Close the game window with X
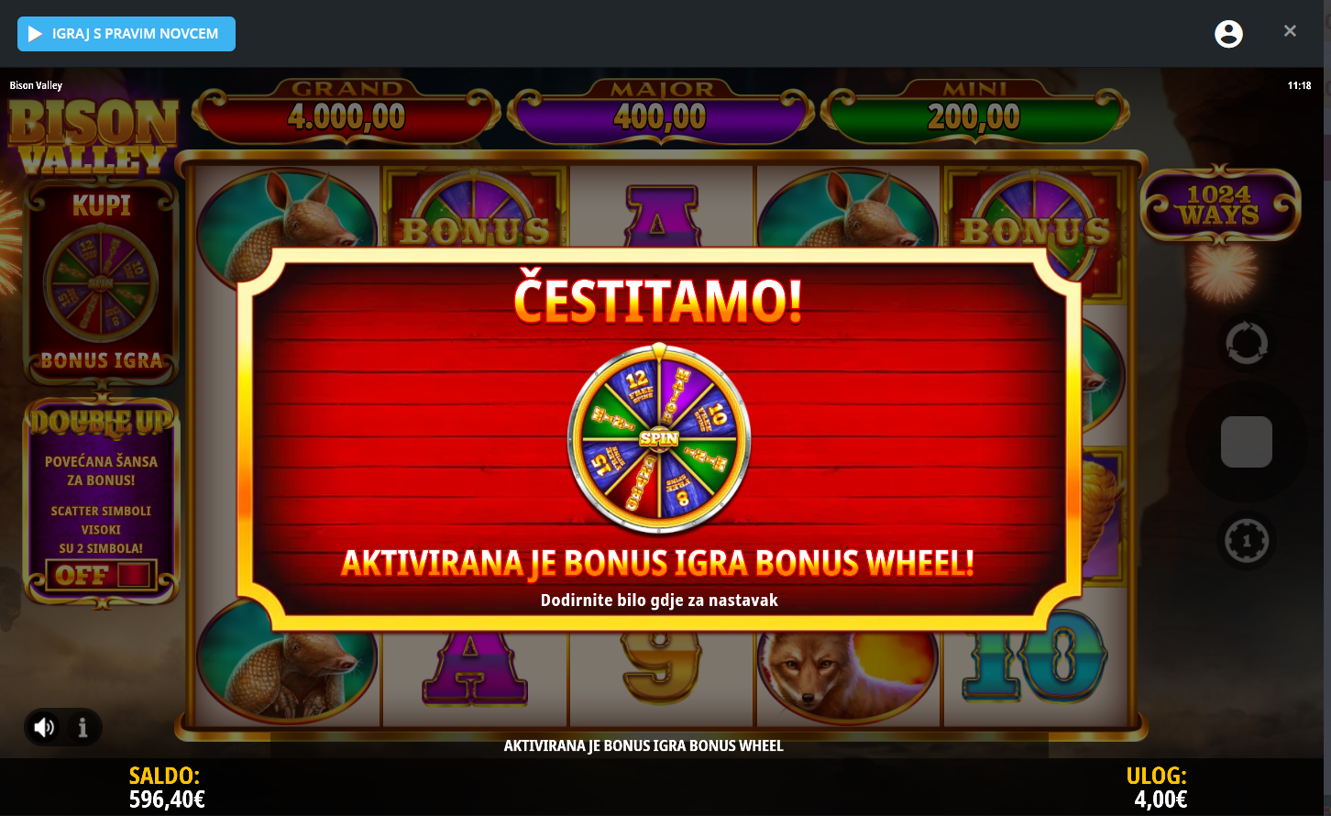The height and width of the screenshot is (816, 1331). click(x=1290, y=31)
